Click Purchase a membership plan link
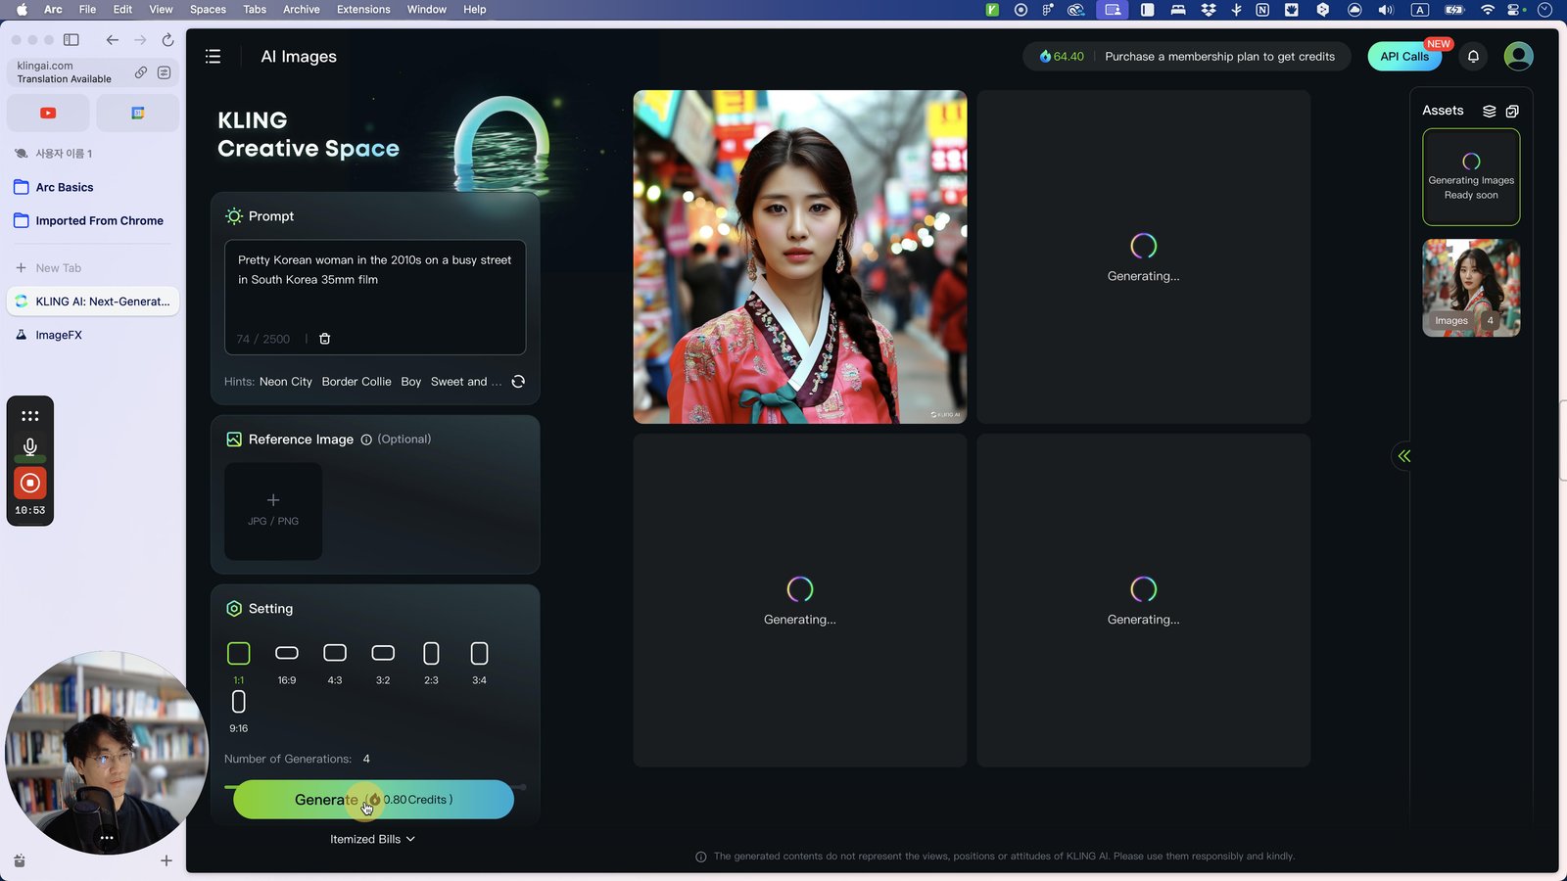The width and height of the screenshot is (1567, 881). pyautogui.click(x=1219, y=57)
